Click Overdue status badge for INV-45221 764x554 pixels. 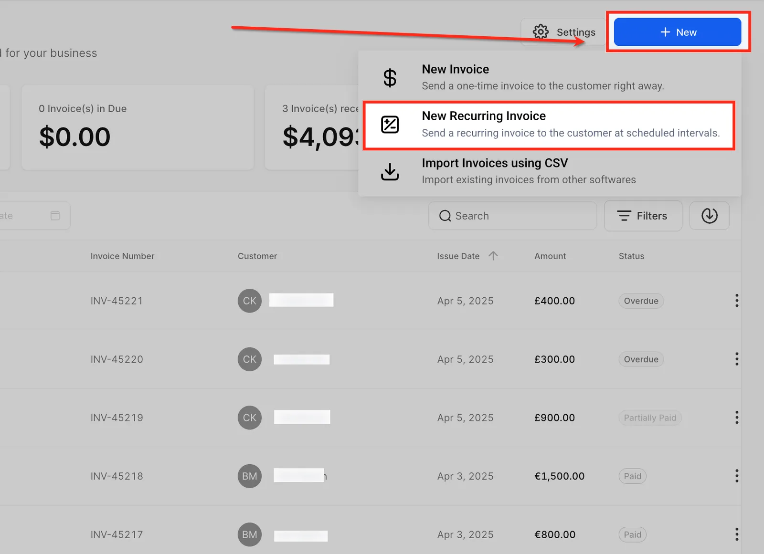tap(641, 301)
